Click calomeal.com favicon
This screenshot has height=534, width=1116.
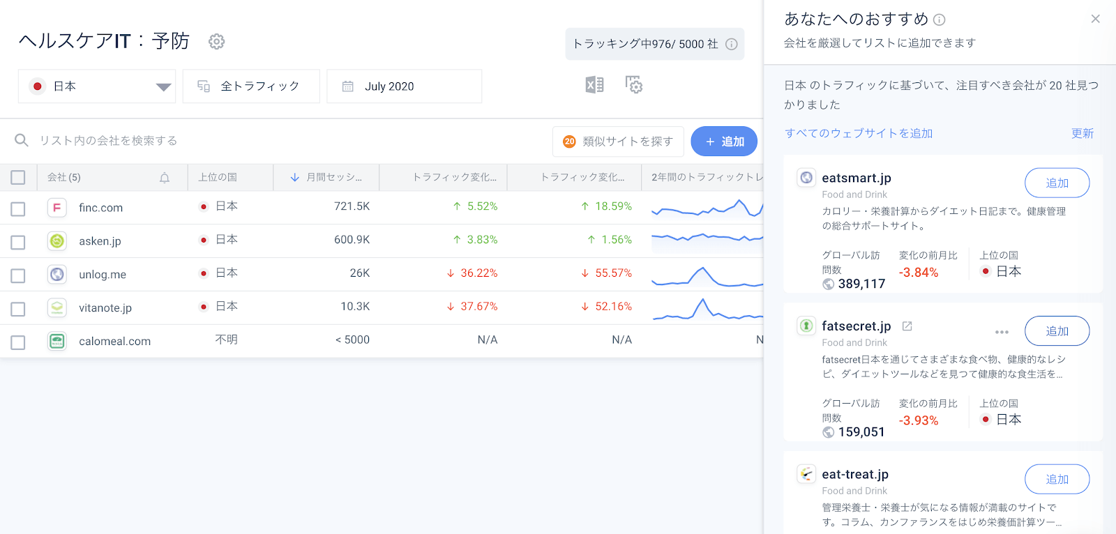point(57,341)
